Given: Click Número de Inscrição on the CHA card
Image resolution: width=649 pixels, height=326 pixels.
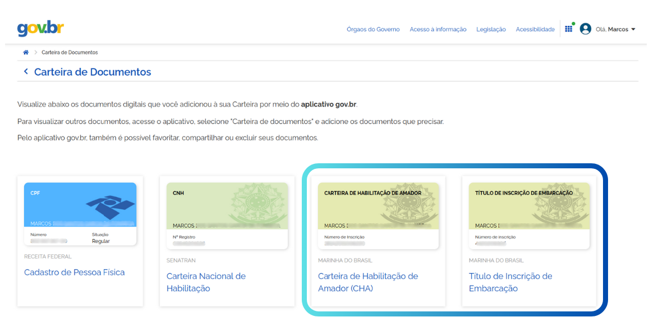Looking at the screenshot, I should [x=344, y=237].
